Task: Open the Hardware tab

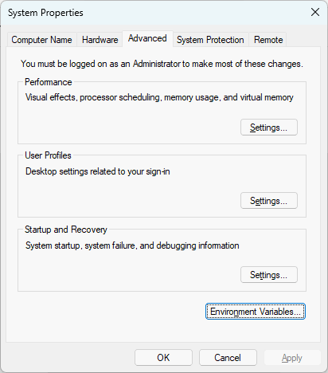Action: coord(100,40)
